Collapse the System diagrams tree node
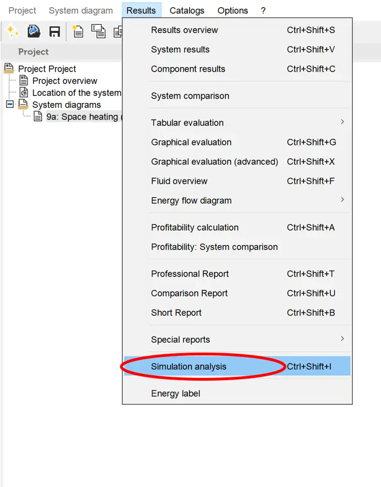Image resolution: width=381 pixels, height=487 pixels. tap(9, 104)
